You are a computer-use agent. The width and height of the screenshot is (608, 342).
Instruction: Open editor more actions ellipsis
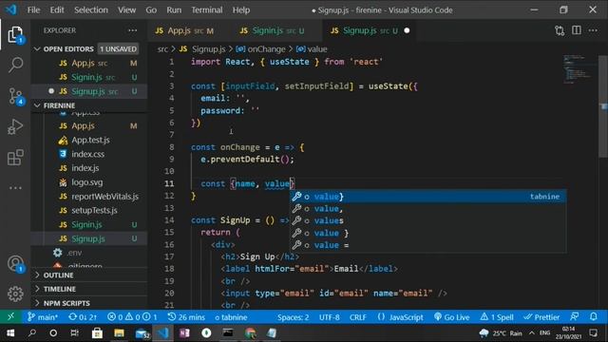tap(593, 30)
